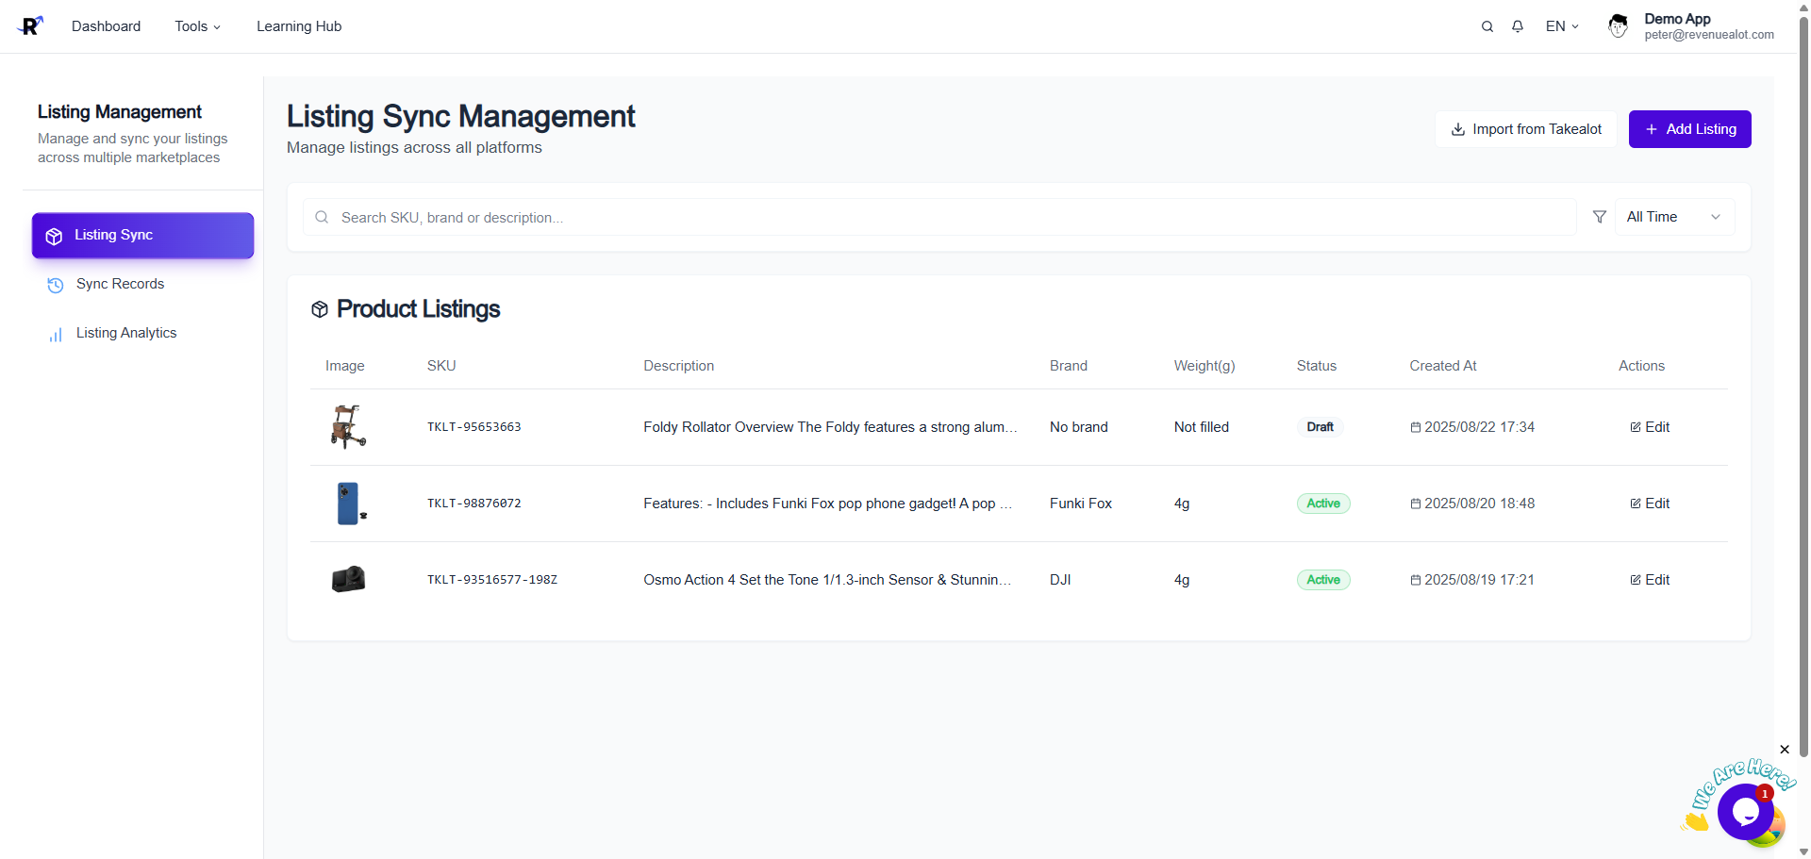1811x859 pixels.
Task: Click SKU TKLT-98876072
Action: point(474,504)
